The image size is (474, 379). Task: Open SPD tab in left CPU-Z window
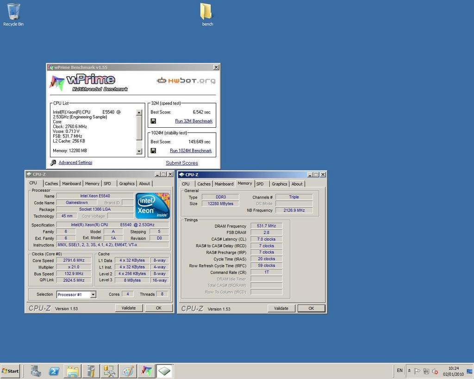click(x=107, y=183)
